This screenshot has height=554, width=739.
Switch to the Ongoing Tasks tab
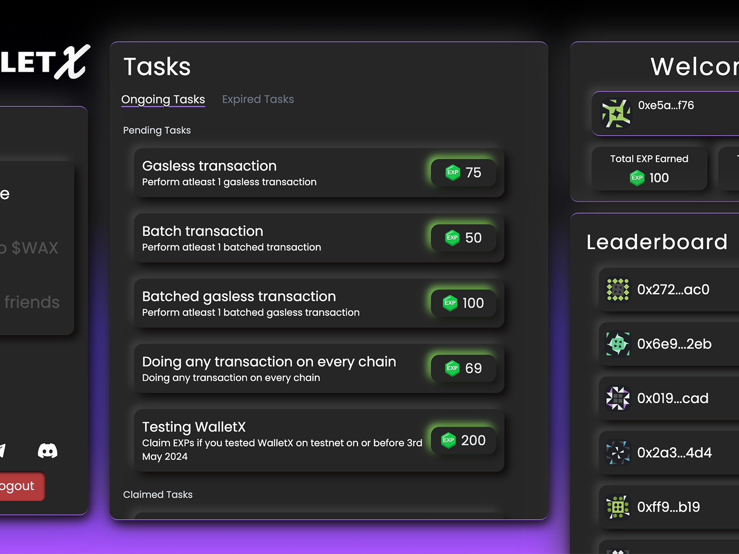(x=163, y=99)
